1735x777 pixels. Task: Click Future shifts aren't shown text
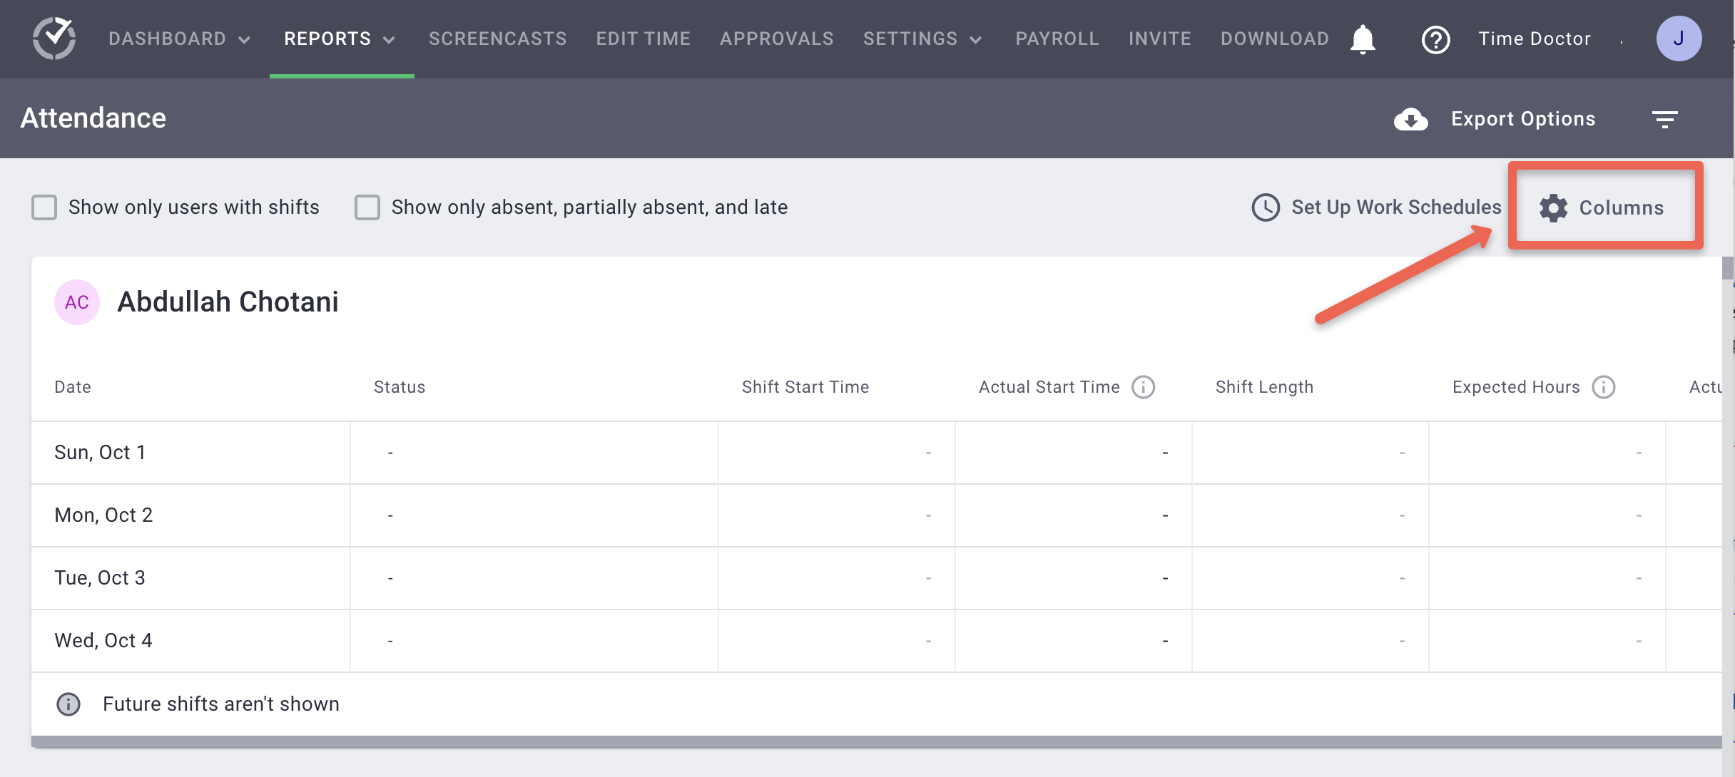[221, 704]
